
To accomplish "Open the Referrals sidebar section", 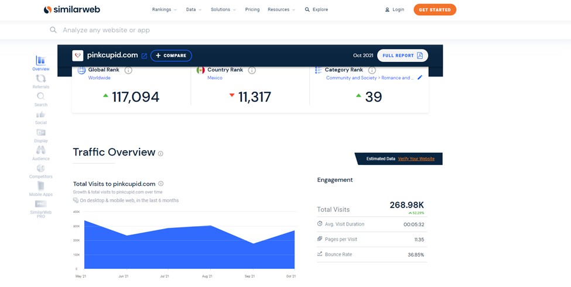I will point(41,79).
